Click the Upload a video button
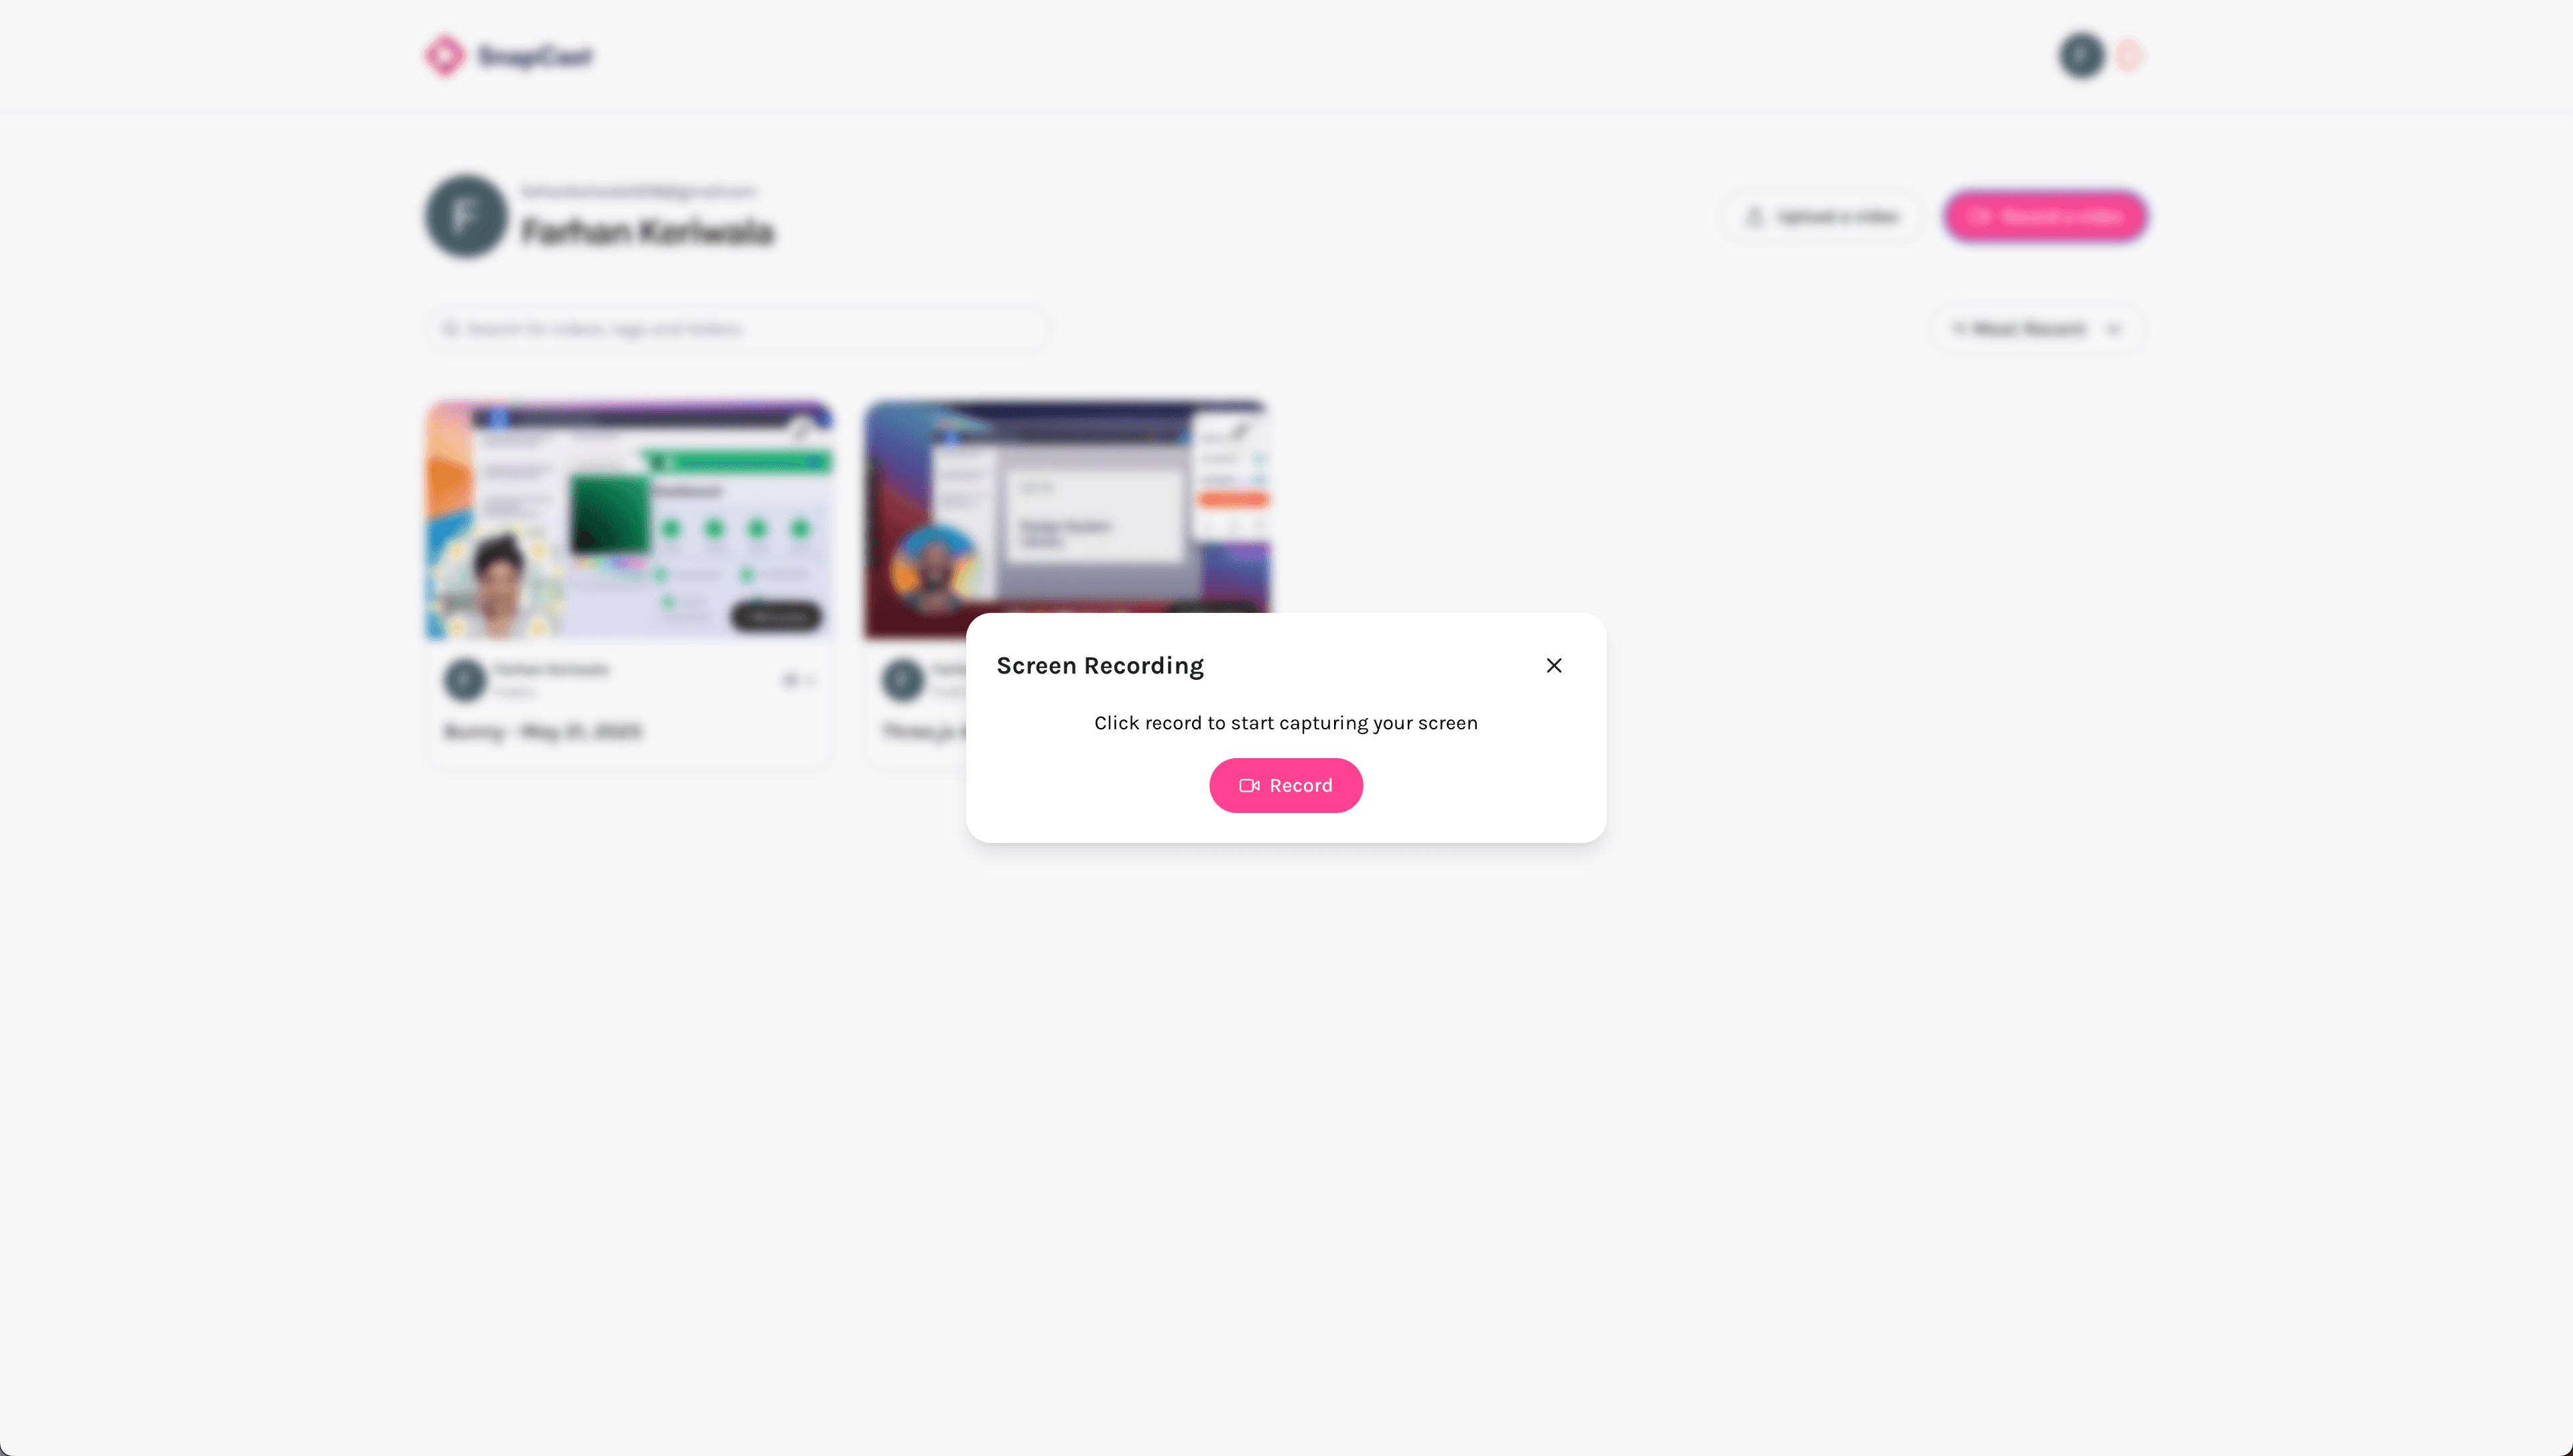Viewport: 2573px width, 1456px height. pyautogui.click(x=1821, y=217)
